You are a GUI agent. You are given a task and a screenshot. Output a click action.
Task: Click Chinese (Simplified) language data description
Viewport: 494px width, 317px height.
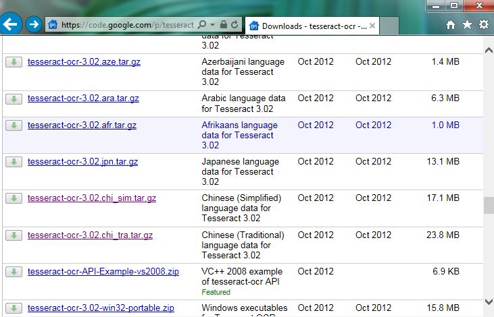[241, 208]
